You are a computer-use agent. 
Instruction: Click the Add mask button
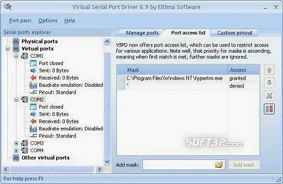[x=244, y=165]
